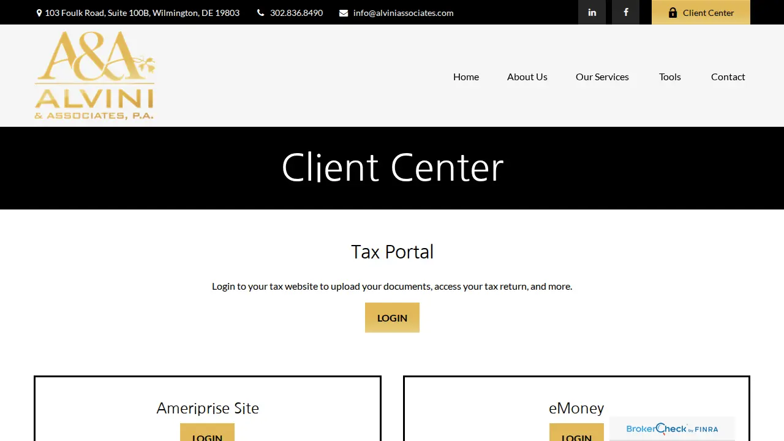Click the tax website login description text

pos(392,286)
